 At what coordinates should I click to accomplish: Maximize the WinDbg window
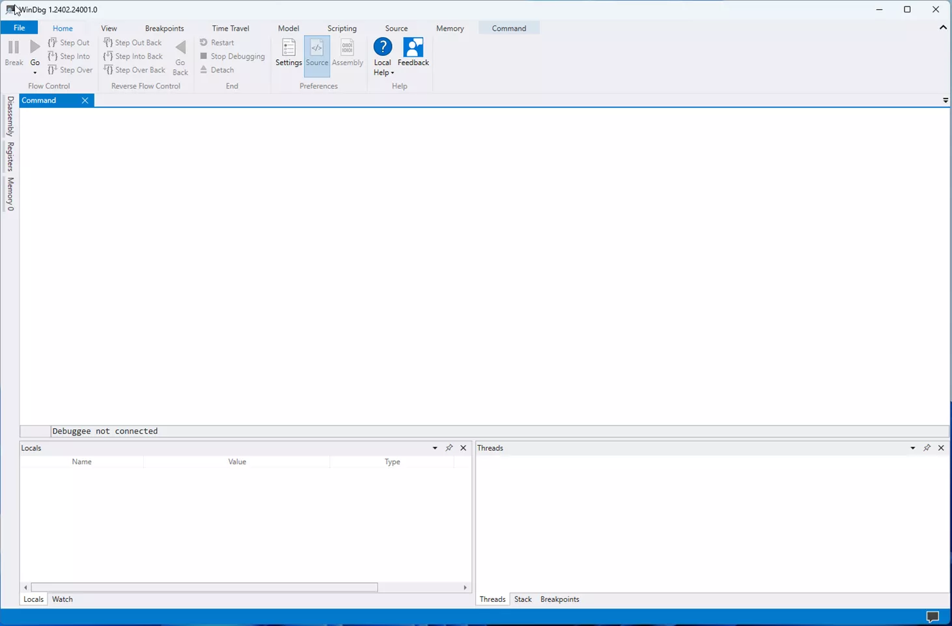coord(907,9)
